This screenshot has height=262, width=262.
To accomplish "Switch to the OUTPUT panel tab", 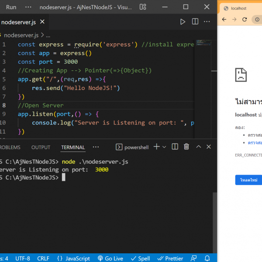I will [41, 148].
